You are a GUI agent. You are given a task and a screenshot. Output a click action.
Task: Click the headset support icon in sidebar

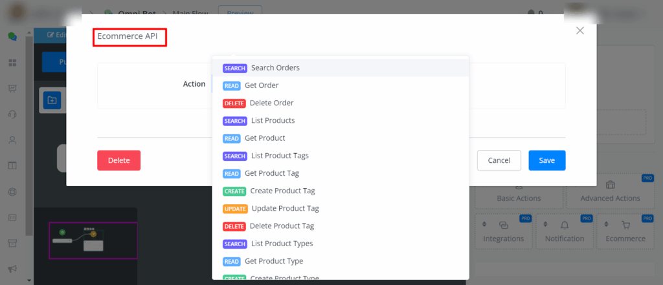[12, 114]
